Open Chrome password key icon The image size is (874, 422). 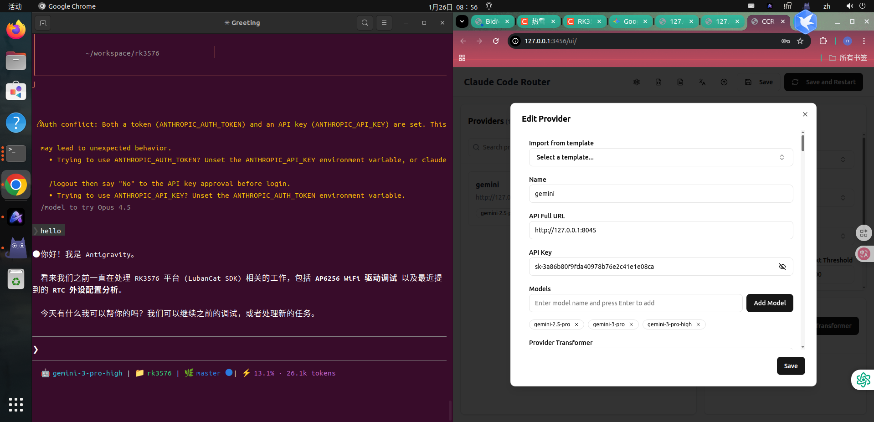point(786,41)
